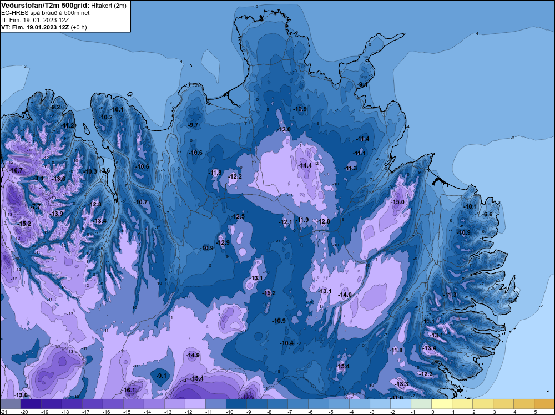555x415 pixels.
Task: Select the -8.4 temperature value
Action: pos(39,178)
